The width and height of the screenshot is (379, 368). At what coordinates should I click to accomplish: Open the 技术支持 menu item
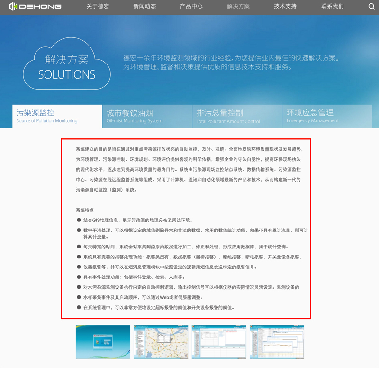click(285, 7)
